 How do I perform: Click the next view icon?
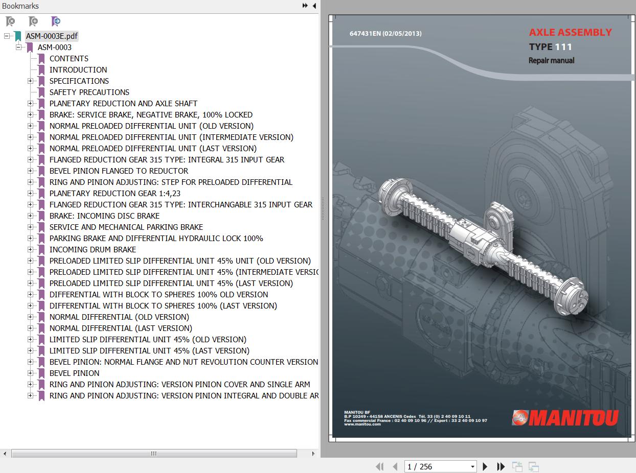pos(534,466)
